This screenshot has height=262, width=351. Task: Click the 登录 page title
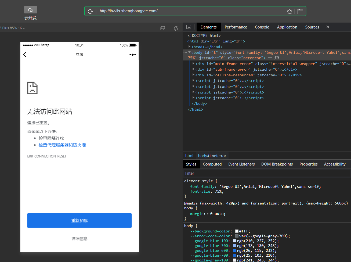click(79, 54)
